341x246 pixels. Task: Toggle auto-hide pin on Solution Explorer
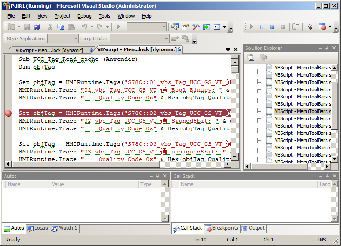[x=327, y=48]
